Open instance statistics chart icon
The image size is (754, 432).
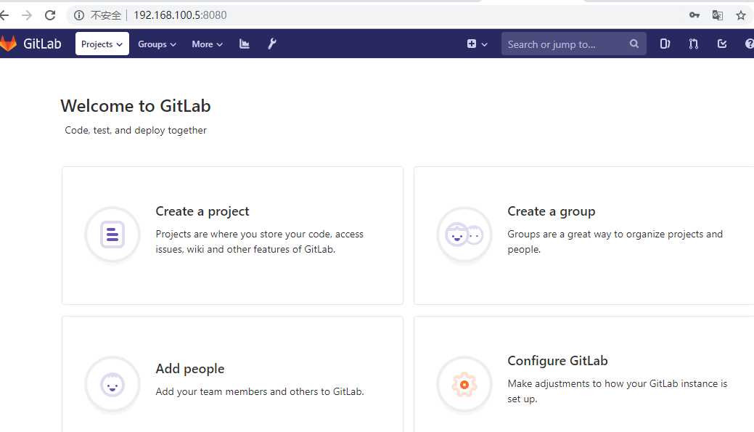245,44
